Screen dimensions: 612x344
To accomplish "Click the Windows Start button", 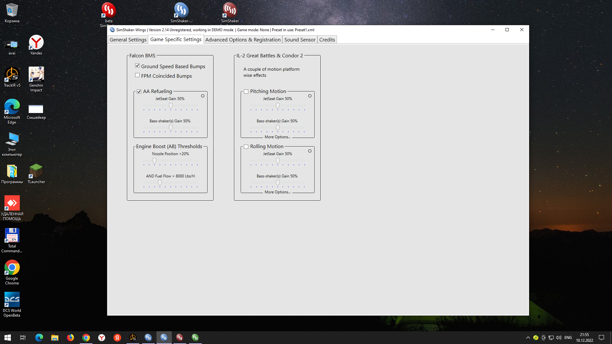I will pos(8,337).
